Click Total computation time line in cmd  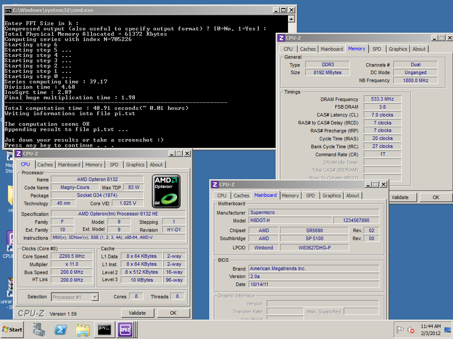[x=96, y=108]
